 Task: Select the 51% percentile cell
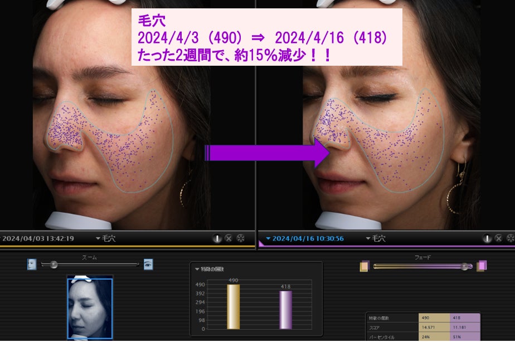[x=465, y=337]
